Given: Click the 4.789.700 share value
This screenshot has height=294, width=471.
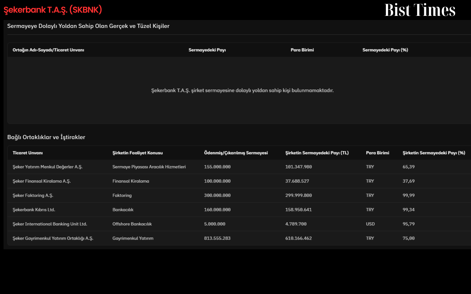Looking at the screenshot, I should coord(296,224).
